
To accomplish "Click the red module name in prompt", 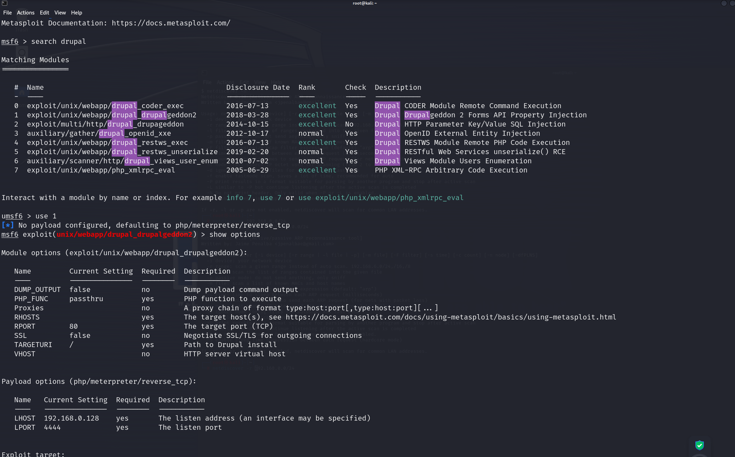I will [x=124, y=234].
